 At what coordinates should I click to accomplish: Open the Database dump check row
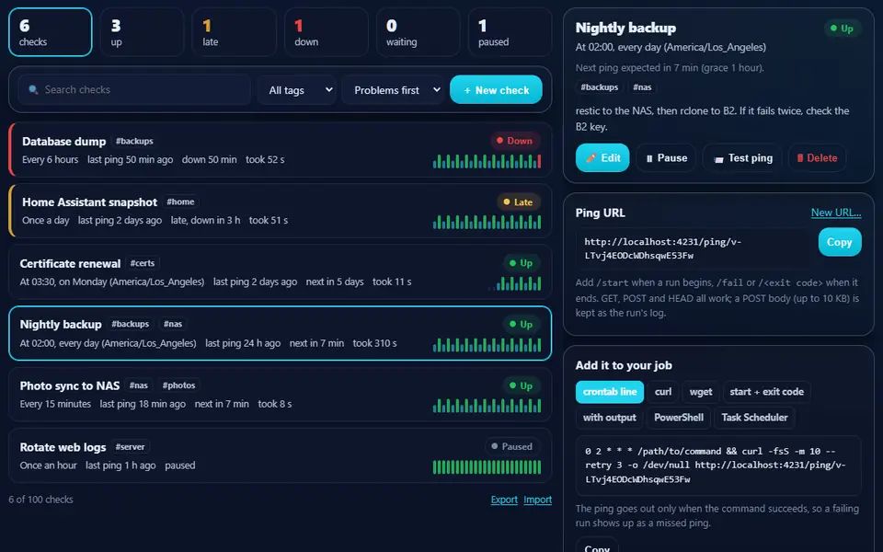tap(280, 150)
